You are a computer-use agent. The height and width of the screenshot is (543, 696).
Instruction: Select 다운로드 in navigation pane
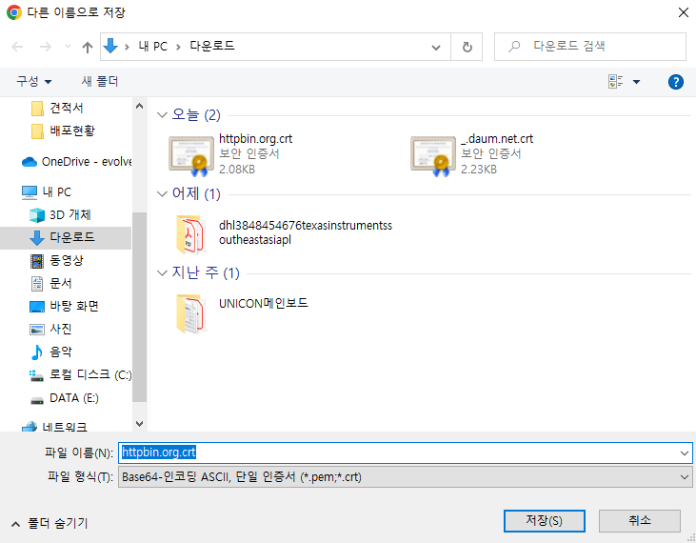(x=66, y=237)
